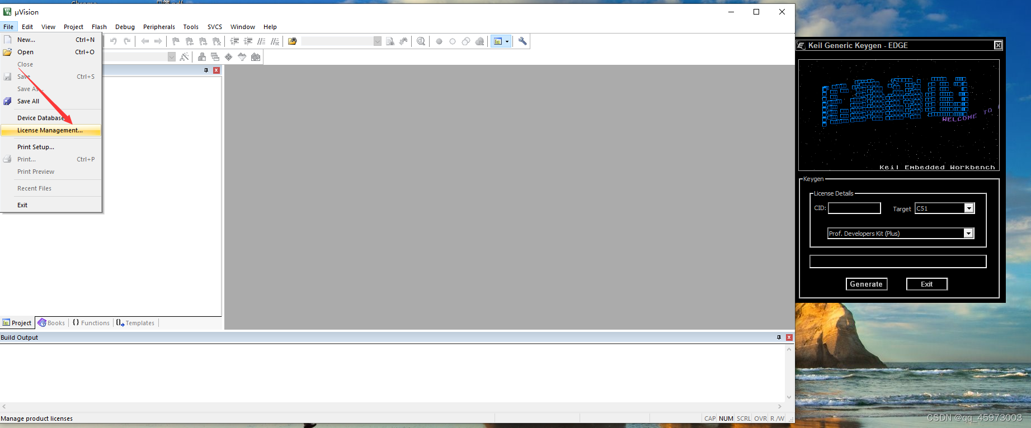
Task: Click the Comment Selection icon
Action: pyautogui.click(x=261, y=41)
